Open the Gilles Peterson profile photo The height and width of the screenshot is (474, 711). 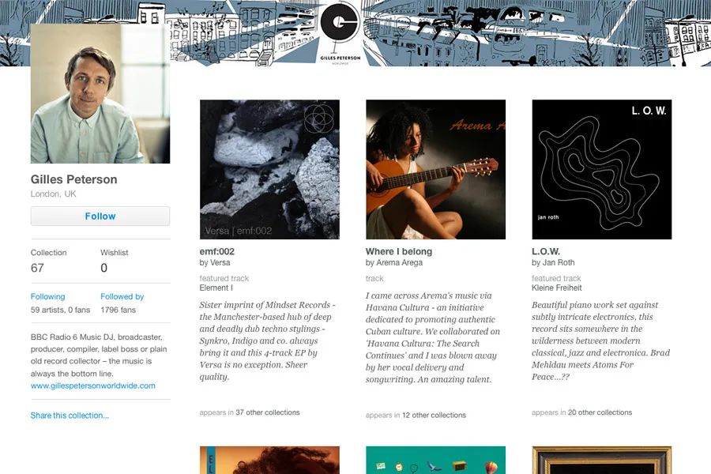(100, 94)
